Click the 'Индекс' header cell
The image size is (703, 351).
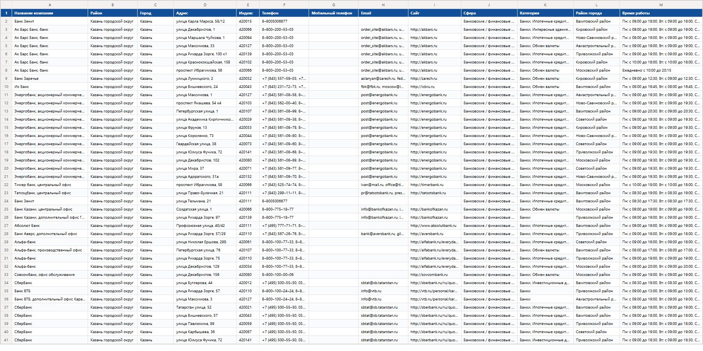[x=248, y=13]
